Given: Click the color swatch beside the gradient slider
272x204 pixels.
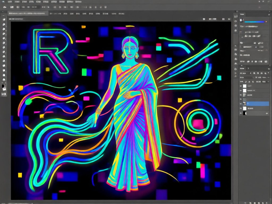Looking at the screenshot, I should 241,20.
